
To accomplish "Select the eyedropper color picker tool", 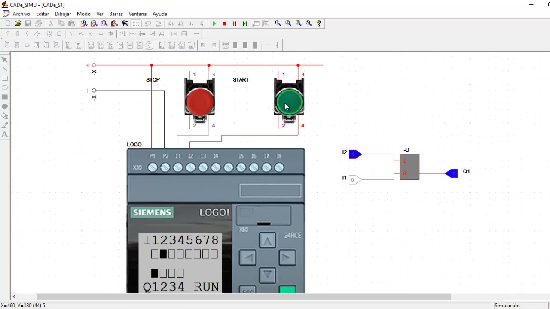I will 5,125.
